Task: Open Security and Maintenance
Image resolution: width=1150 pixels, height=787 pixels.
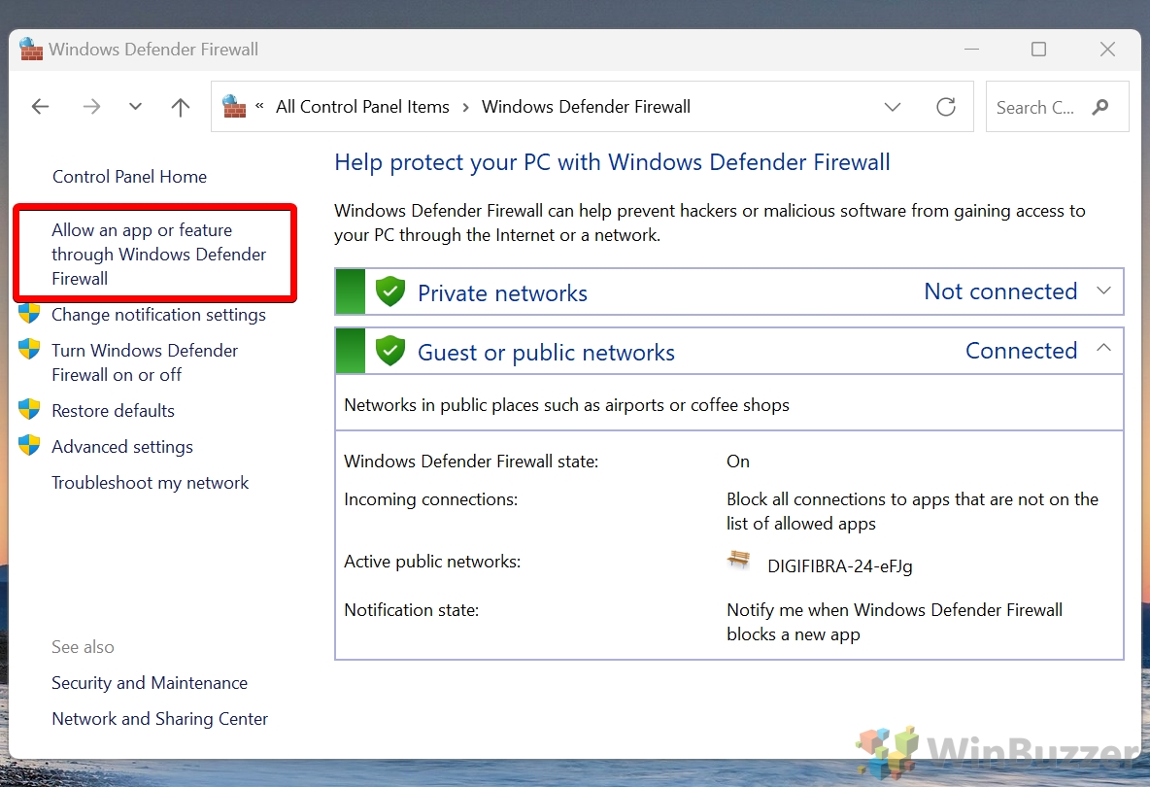Action: click(x=149, y=683)
